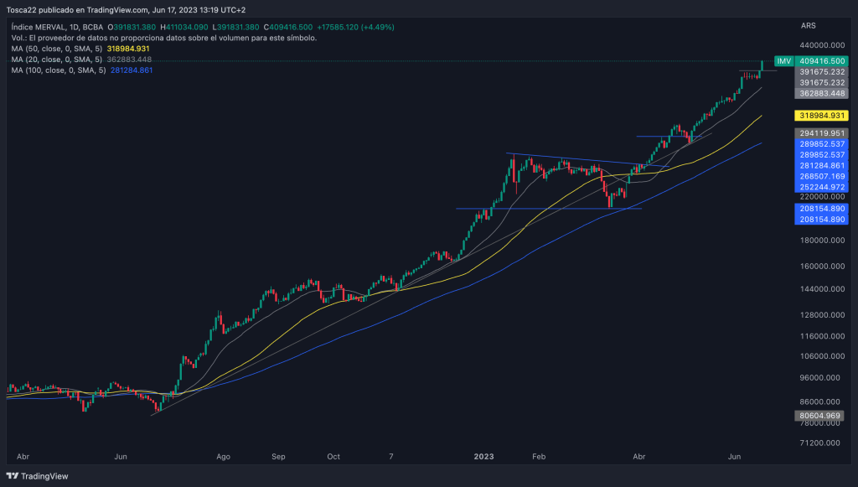Click the gray 294119.951 price label
The height and width of the screenshot is (487, 858).
tap(820, 133)
